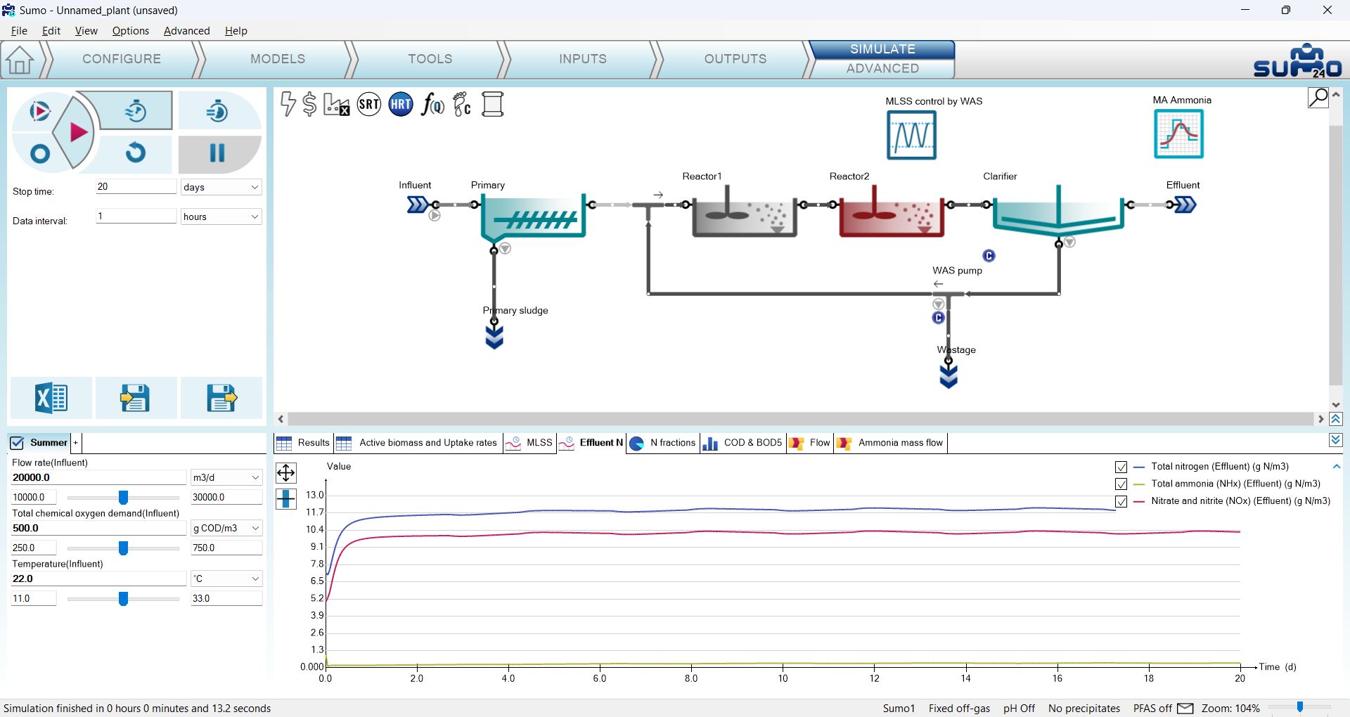
Task: Click the Influent arrow node
Action: point(418,205)
